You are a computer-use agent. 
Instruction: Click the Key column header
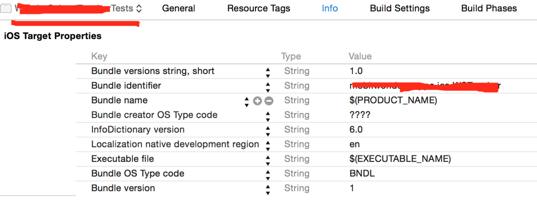tap(99, 56)
